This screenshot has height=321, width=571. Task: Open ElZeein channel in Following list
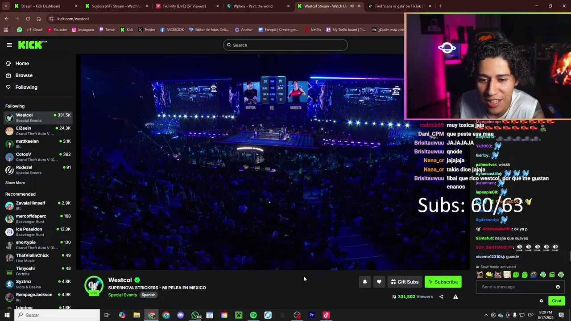(38, 131)
